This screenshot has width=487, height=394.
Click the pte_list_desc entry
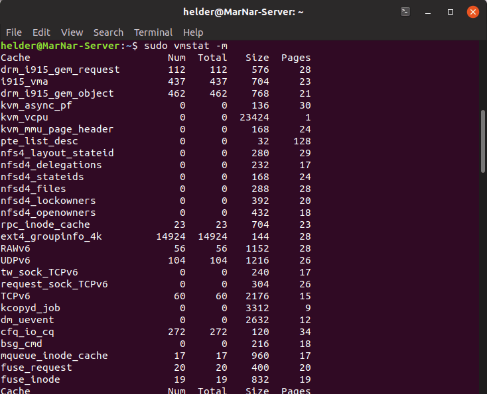click(x=39, y=141)
